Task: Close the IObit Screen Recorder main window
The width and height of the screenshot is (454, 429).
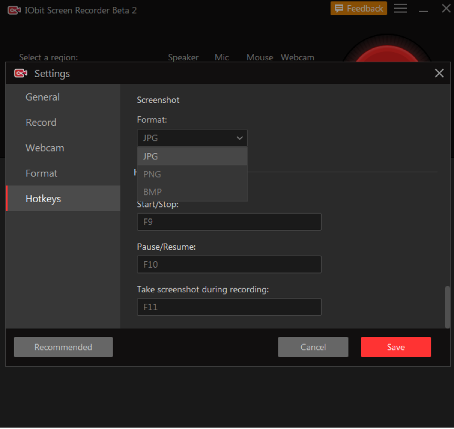Action: (446, 8)
